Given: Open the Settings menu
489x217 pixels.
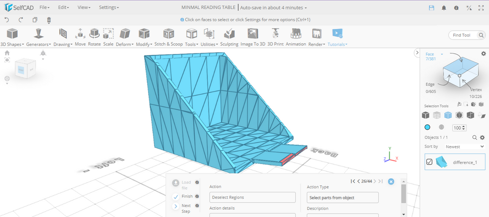Looking at the screenshot, I should (x=109, y=8).
